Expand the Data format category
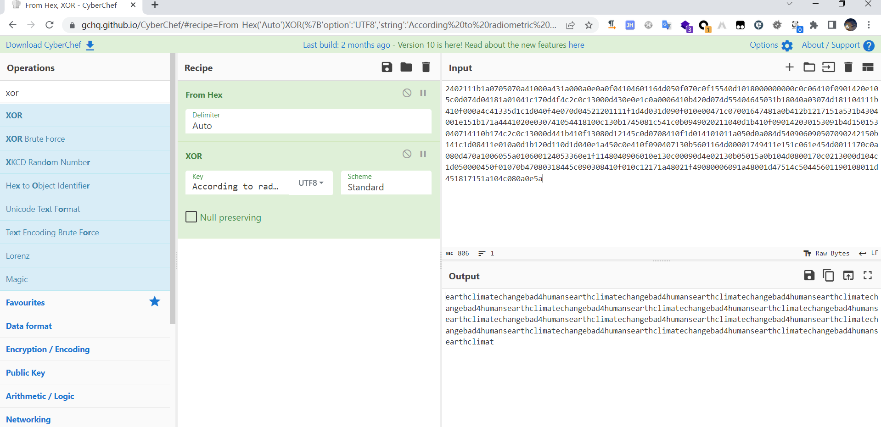This screenshot has height=427, width=881. point(29,326)
